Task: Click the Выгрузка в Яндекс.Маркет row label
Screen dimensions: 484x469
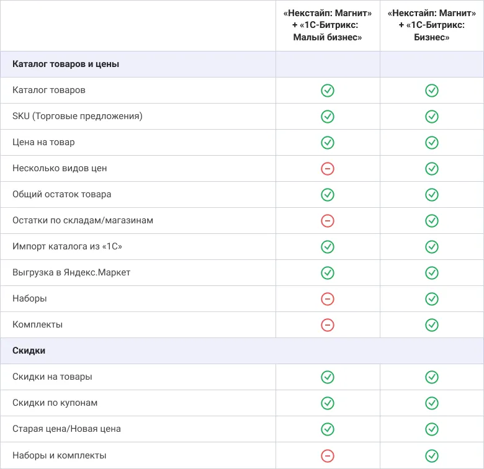Action: (71, 272)
